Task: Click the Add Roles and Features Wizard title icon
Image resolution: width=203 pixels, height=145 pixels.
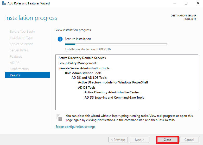Action: pos(4,3)
